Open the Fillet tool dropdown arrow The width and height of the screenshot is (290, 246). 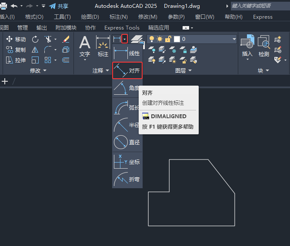click(x=56, y=50)
